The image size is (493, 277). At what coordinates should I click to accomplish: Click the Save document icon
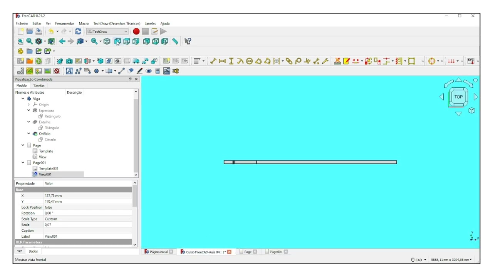pos(39,32)
